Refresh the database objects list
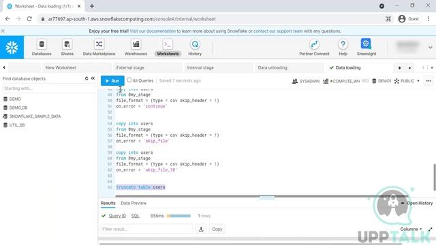Screen dimensions: 436x245 pyautogui.click(x=87, y=79)
